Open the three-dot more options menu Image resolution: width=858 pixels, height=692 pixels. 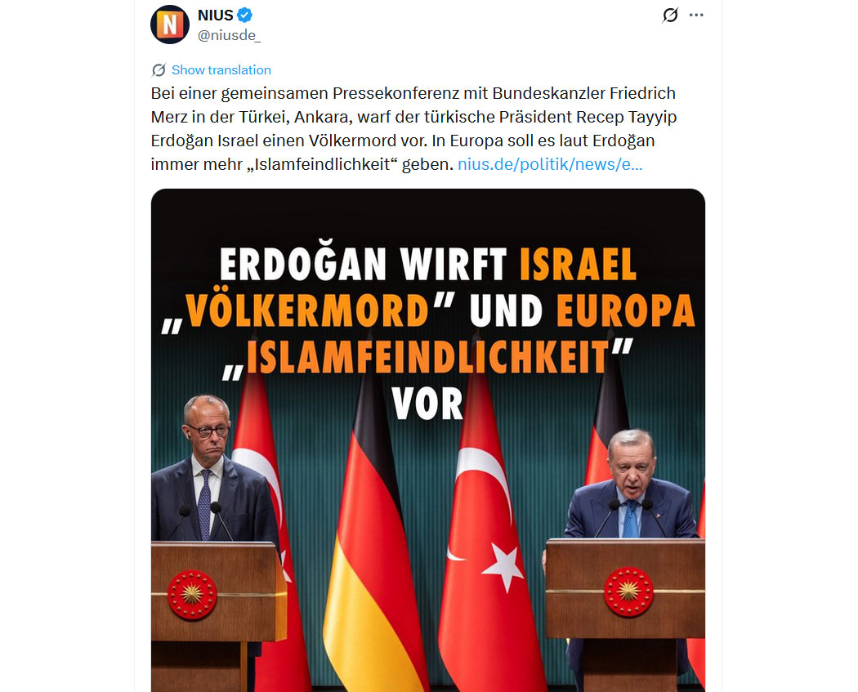point(696,15)
